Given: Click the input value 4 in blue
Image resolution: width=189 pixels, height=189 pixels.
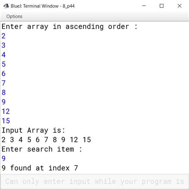Looking at the screenshot, I should coord(4,55).
